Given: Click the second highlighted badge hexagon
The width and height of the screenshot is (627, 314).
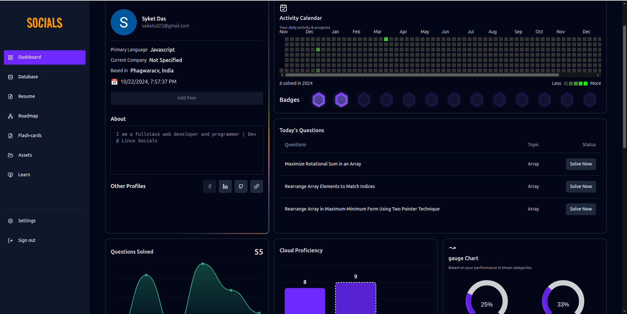Looking at the screenshot, I should tap(341, 100).
